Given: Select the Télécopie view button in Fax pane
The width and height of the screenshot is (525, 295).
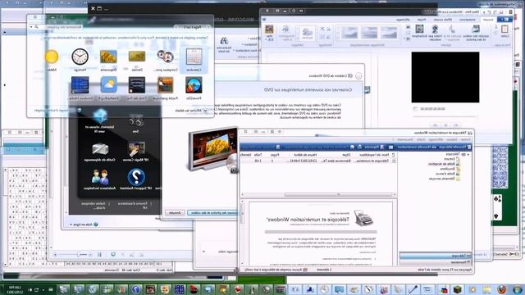Looking at the screenshot, I should pos(436,256).
